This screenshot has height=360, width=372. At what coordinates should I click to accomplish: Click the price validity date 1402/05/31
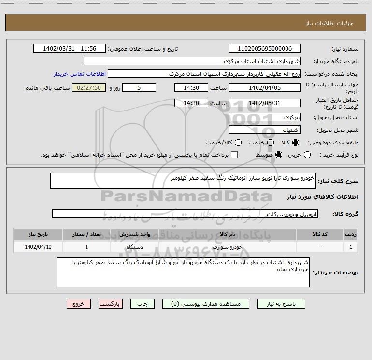click(x=265, y=103)
